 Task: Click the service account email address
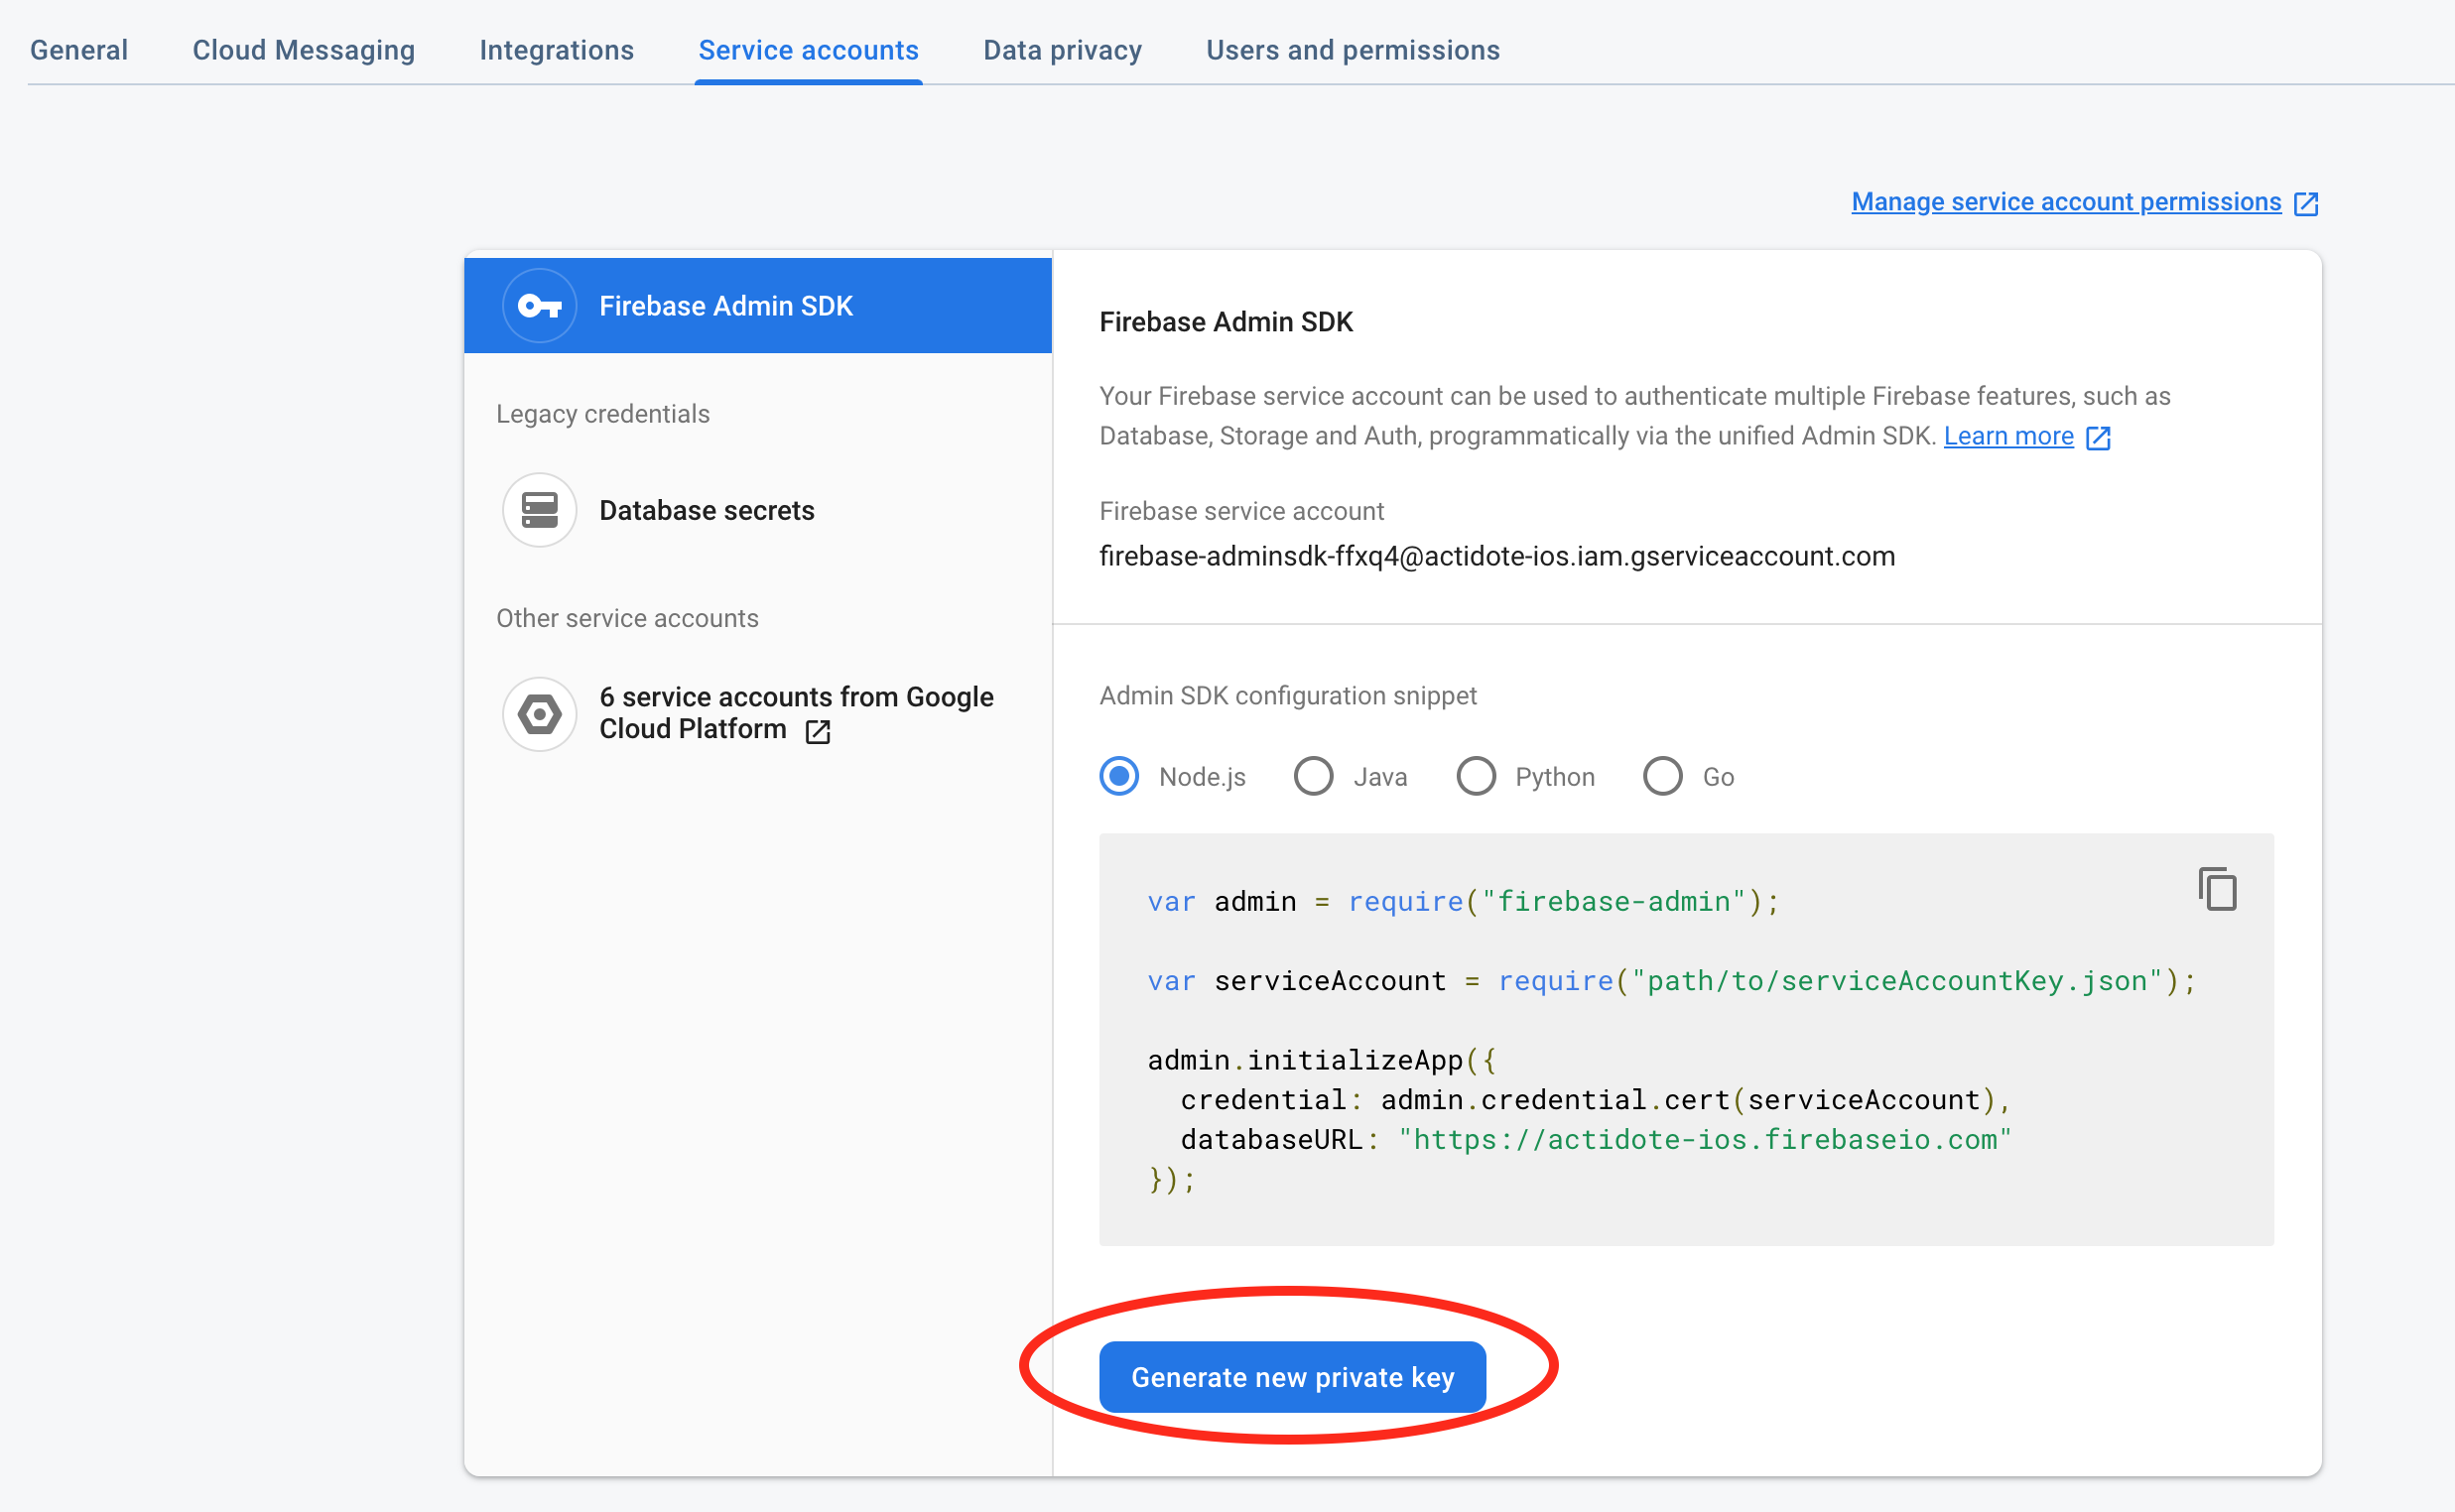[1497, 556]
